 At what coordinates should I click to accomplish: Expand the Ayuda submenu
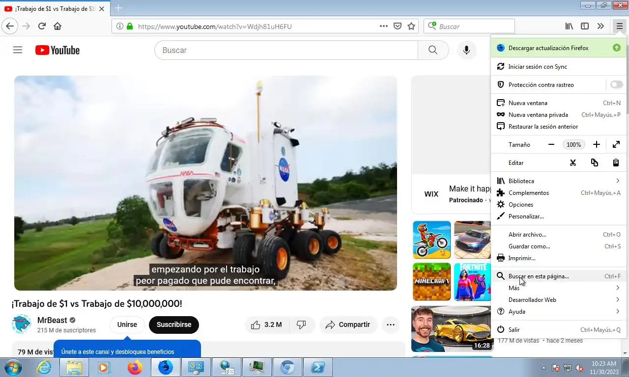tap(559, 311)
